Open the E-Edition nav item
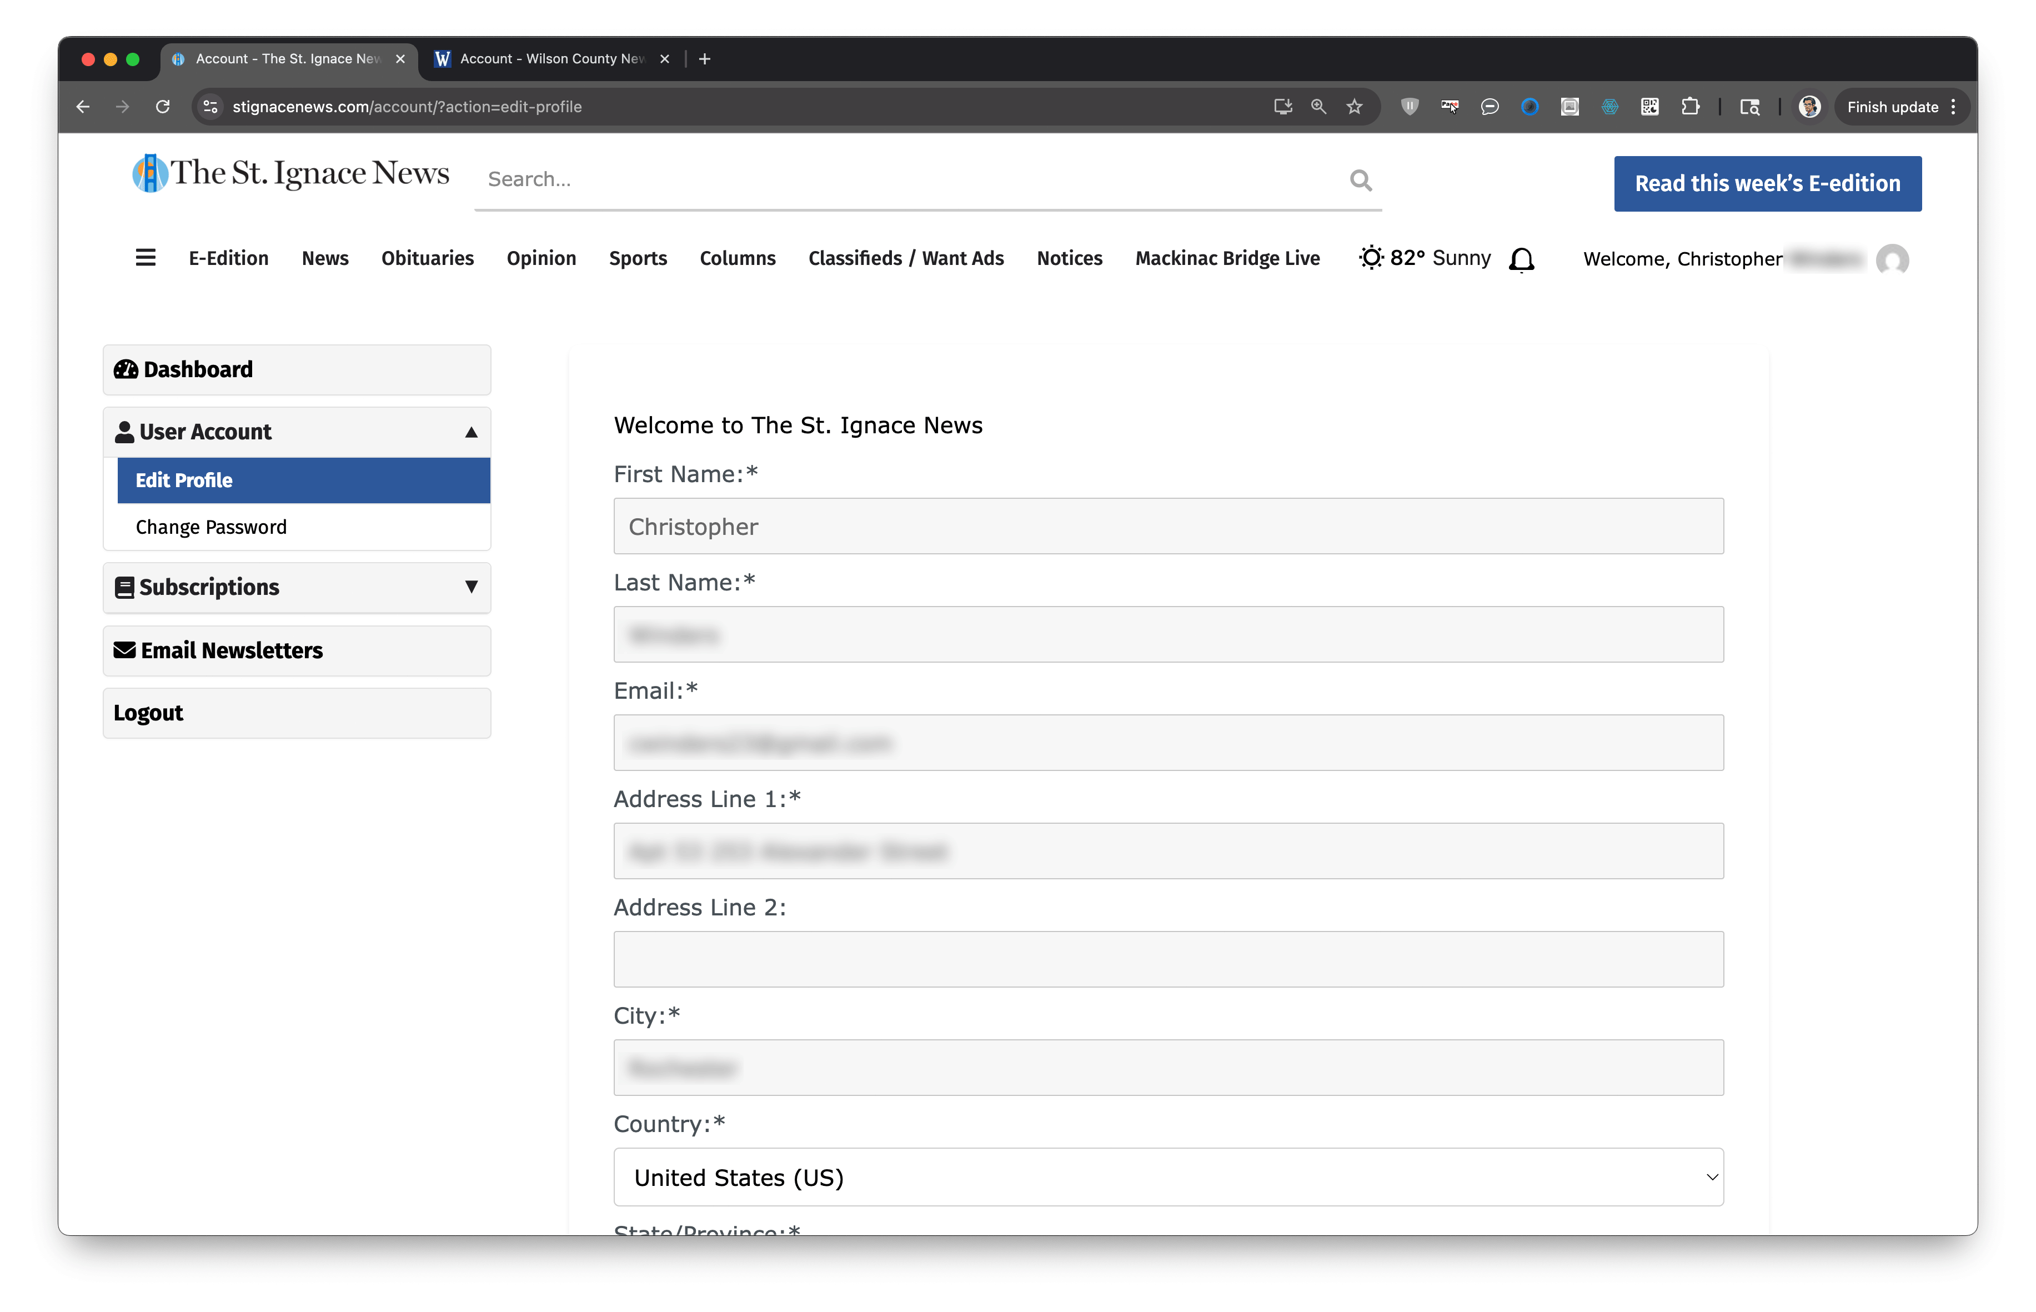The width and height of the screenshot is (2036, 1312). (x=228, y=258)
